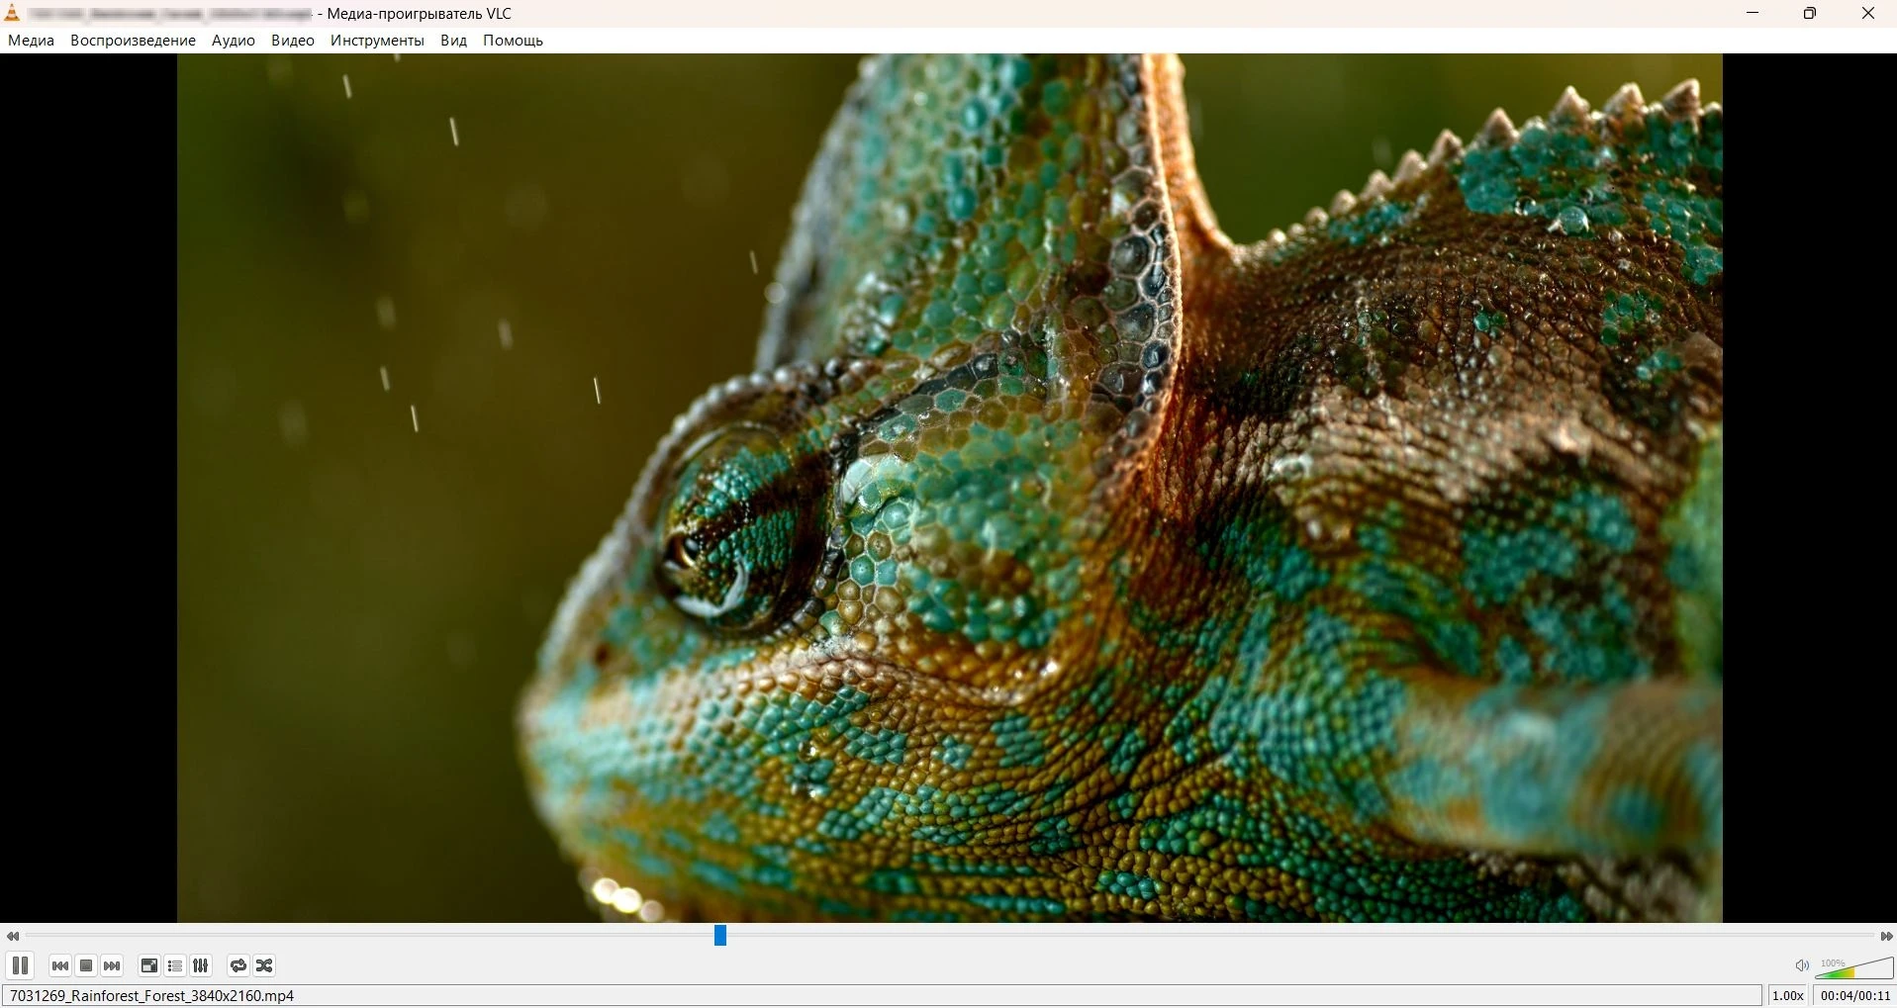Viewport: 1897px width, 1008px height.
Task: Enable shuffle random playback
Action: pos(264,965)
